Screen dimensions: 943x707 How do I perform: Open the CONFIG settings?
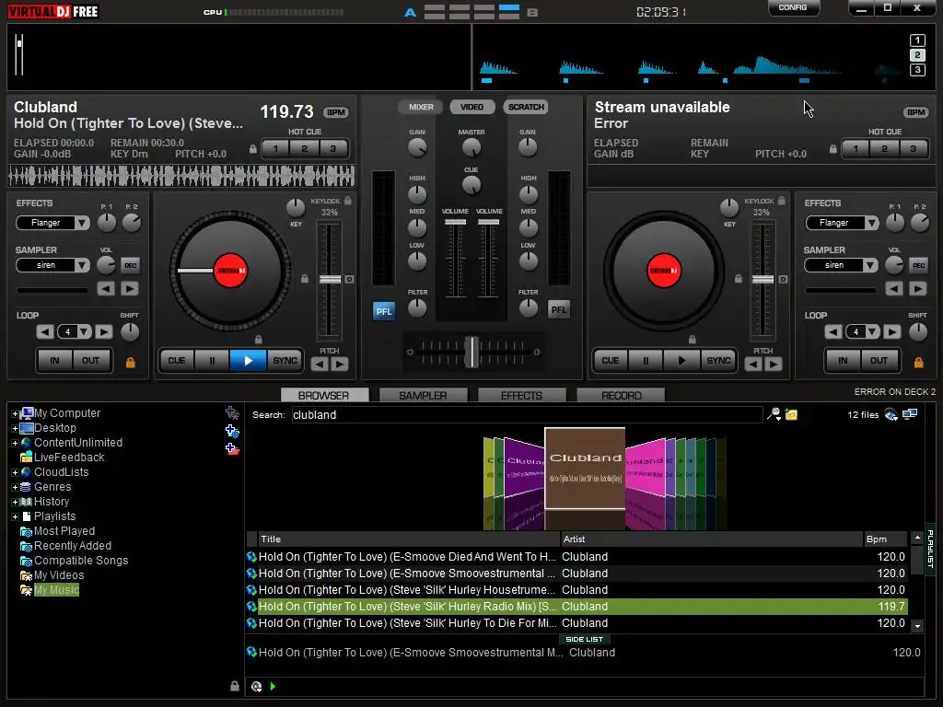pyautogui.click(x=793, y=7)
